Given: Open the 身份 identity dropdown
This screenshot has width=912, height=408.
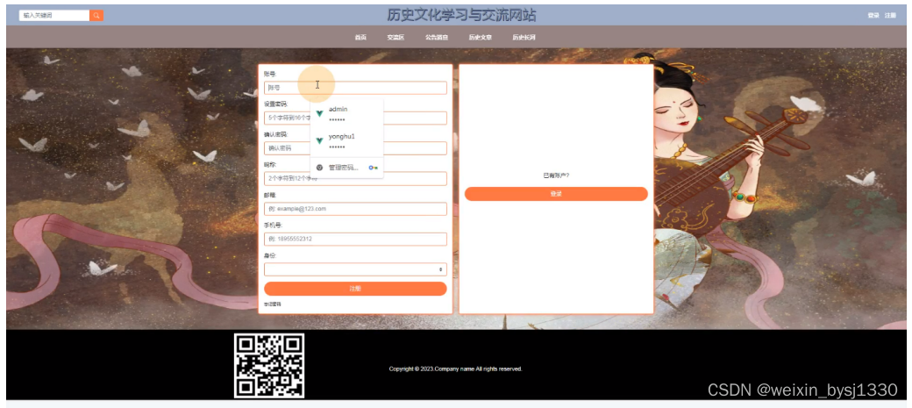Looking at the screenshot, I should pos(355,269).
